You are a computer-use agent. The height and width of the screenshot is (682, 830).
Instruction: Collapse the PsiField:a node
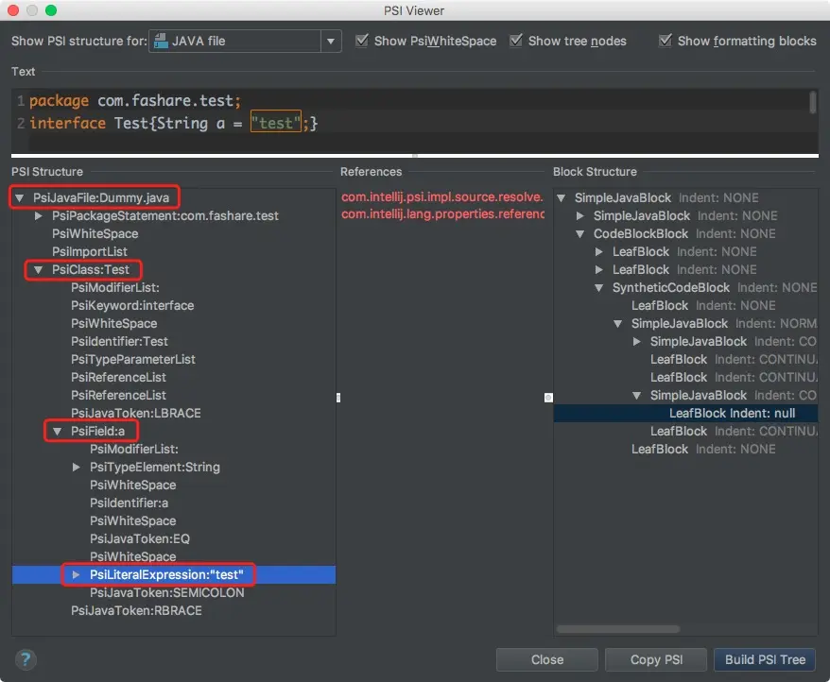(57, 432)
